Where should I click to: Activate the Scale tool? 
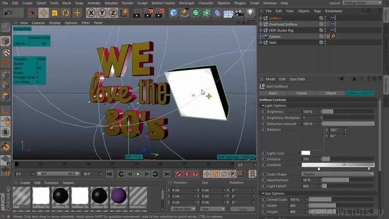(55, 13)
